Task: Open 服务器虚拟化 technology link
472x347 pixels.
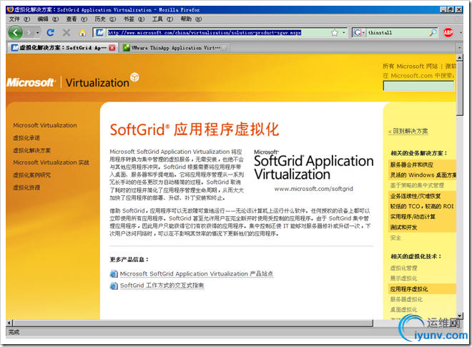Action: (x=406, y=299)
